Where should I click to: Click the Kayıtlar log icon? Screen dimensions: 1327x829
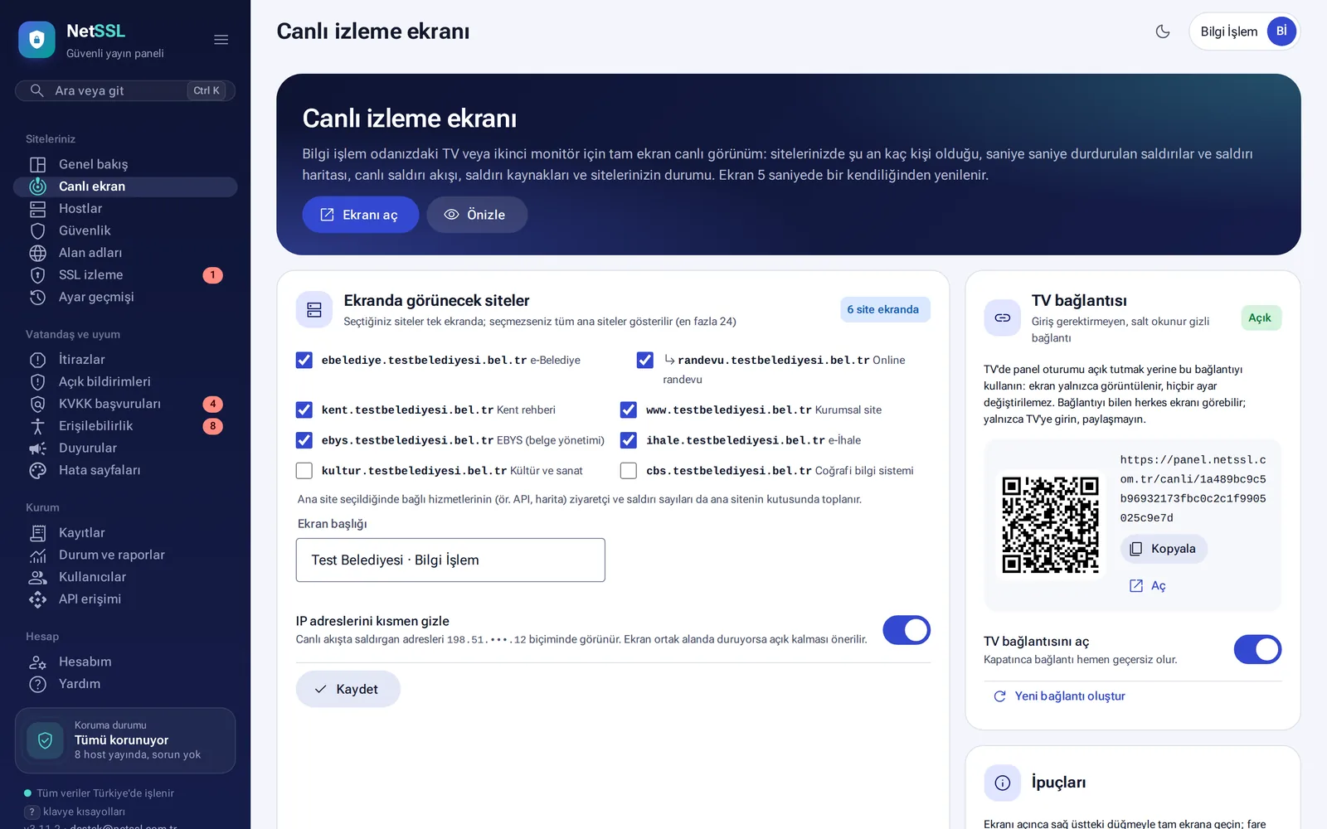37,533
